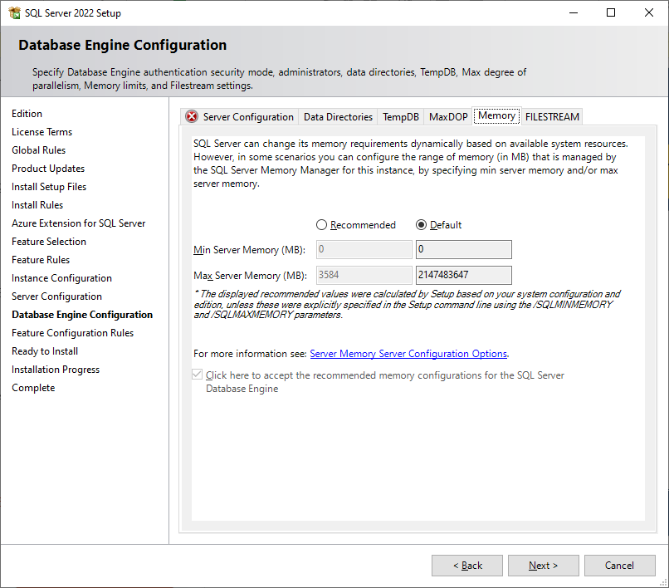
Task: Click the default Min Server Memory field
Action: coord(463,250)
